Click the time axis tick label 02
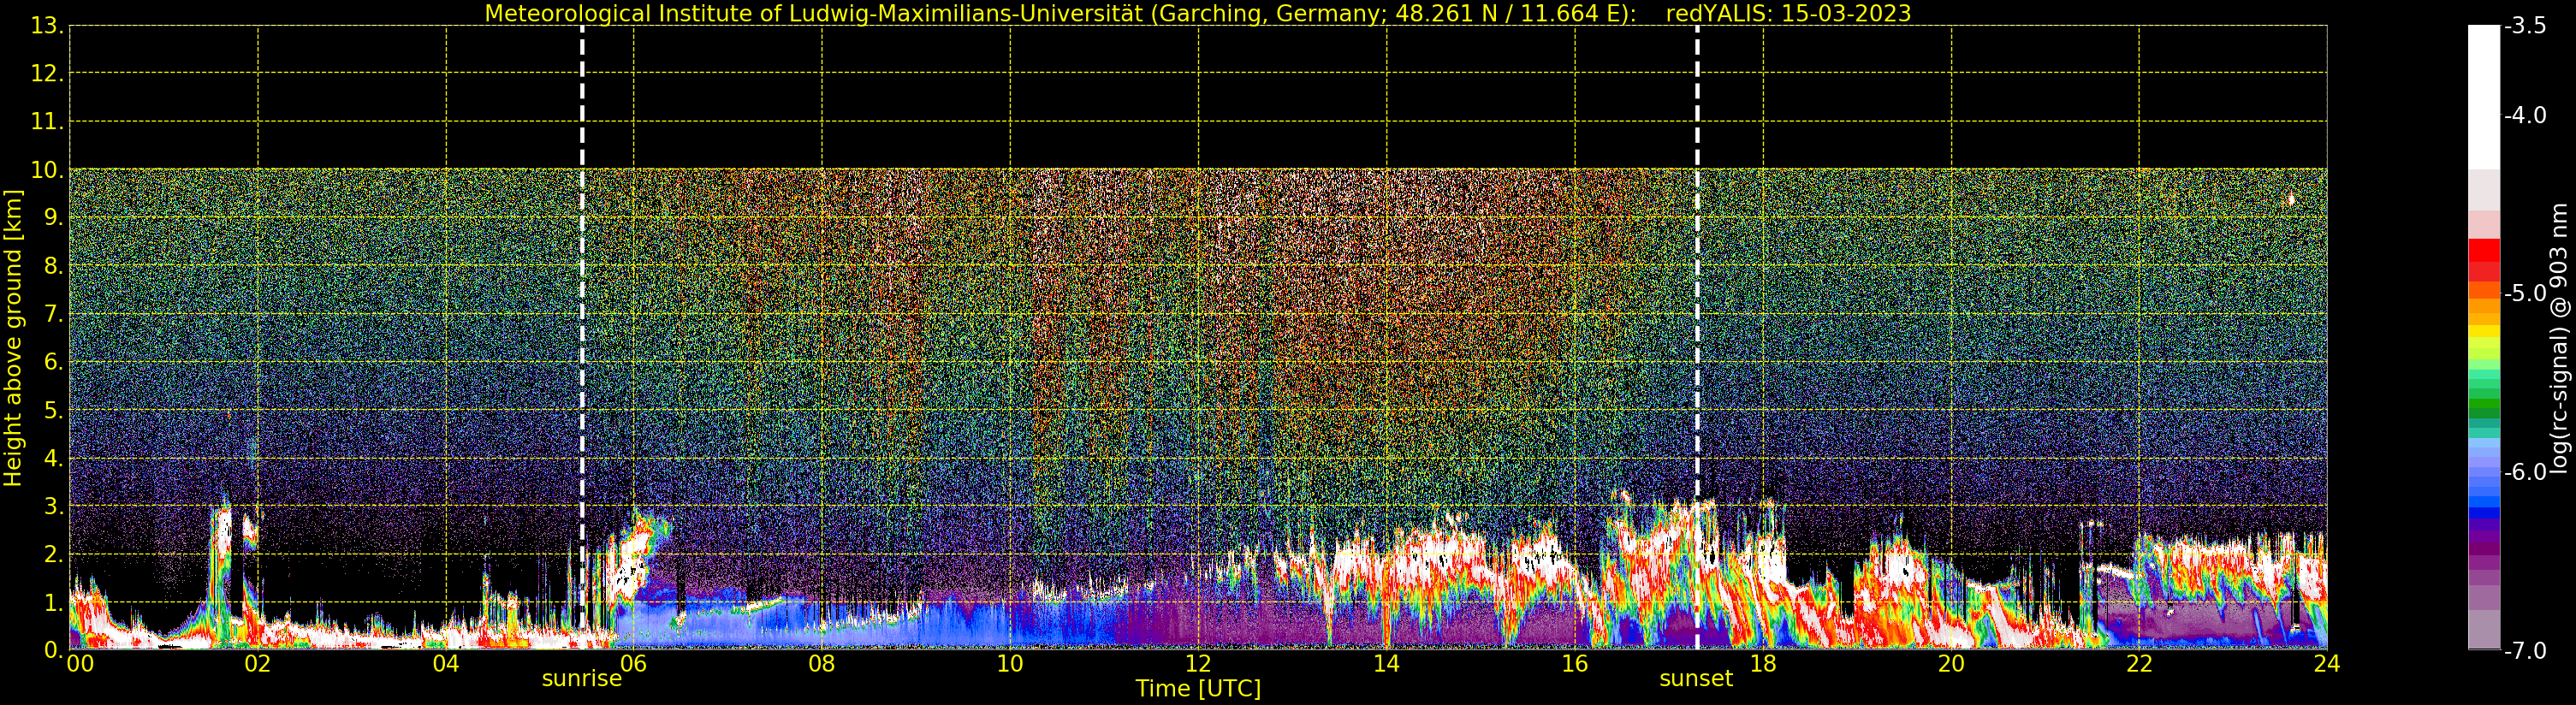 tap(257, 664)
